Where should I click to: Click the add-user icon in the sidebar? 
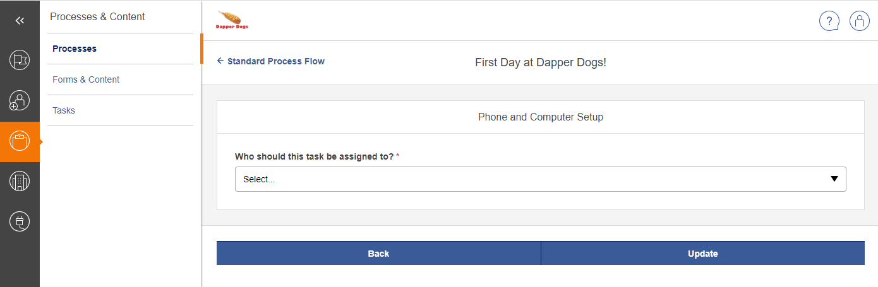tap(20, 101)
